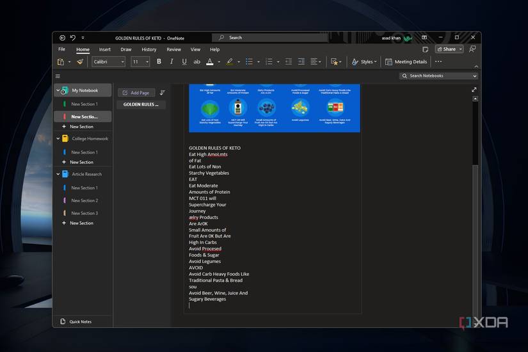Open the three-dots more commands menu

point(438,61)
